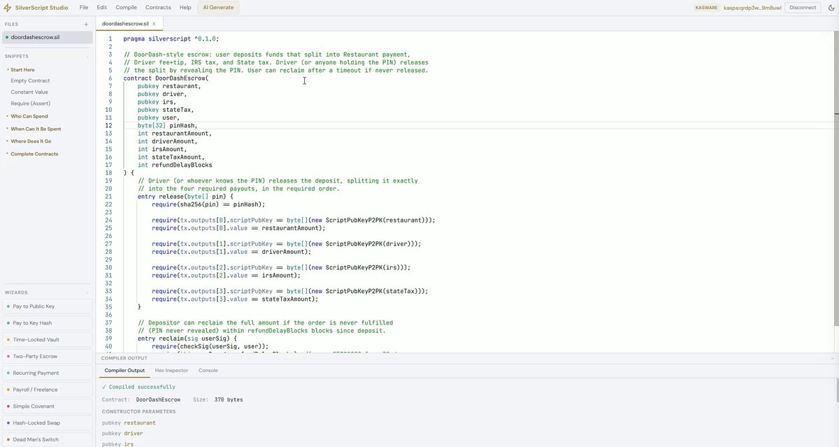
Task: Expand the Where Does It Go group
Action: click(31, 141)
